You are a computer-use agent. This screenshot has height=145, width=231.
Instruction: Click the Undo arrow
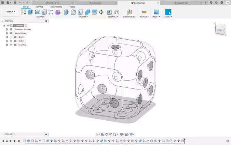tap(20, 3)
